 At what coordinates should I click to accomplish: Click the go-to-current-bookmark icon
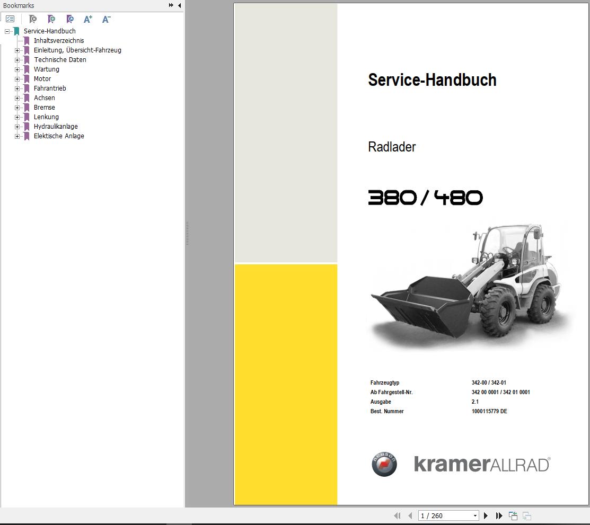[69, 19]
